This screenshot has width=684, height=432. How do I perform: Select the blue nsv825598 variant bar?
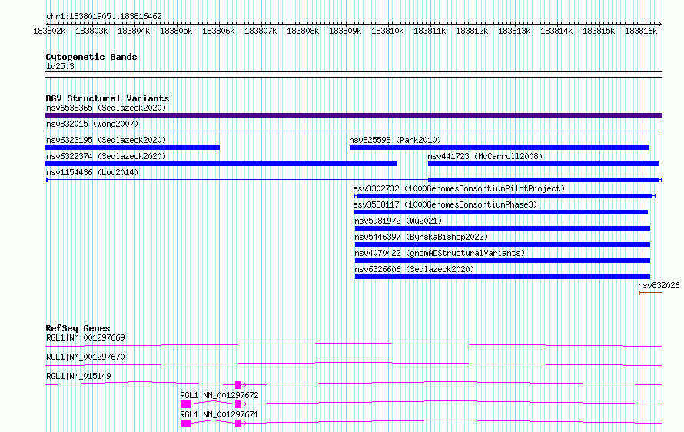(500, 148)
